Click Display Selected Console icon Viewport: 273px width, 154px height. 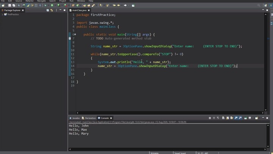coord(250,118)
